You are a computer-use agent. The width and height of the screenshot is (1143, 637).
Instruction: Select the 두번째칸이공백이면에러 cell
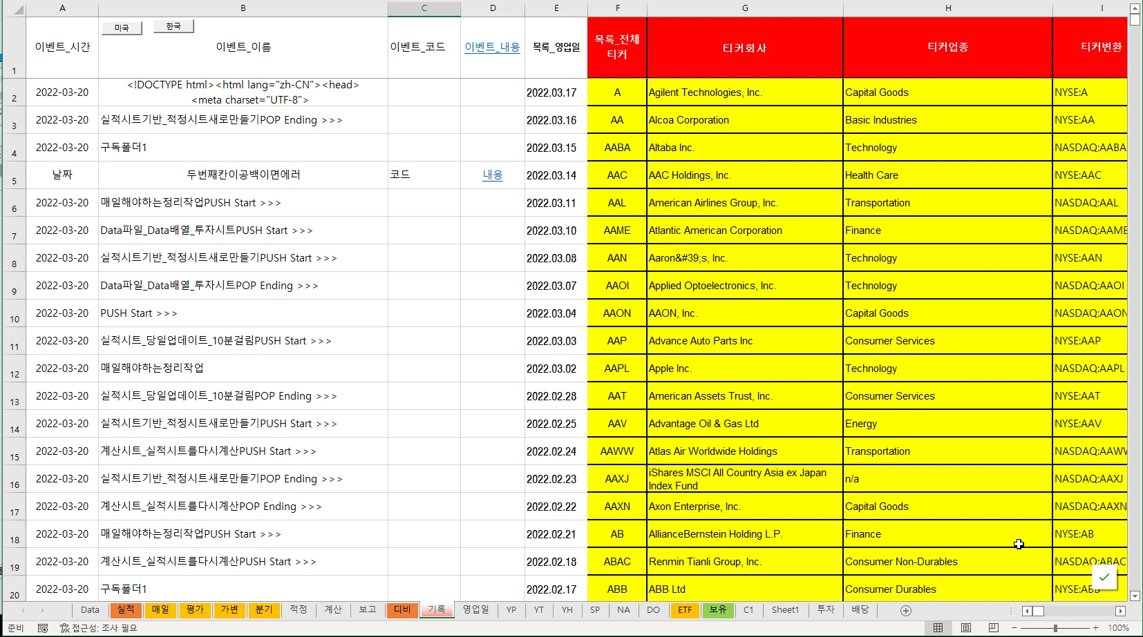pyautogui.click(x=243, y=175)
